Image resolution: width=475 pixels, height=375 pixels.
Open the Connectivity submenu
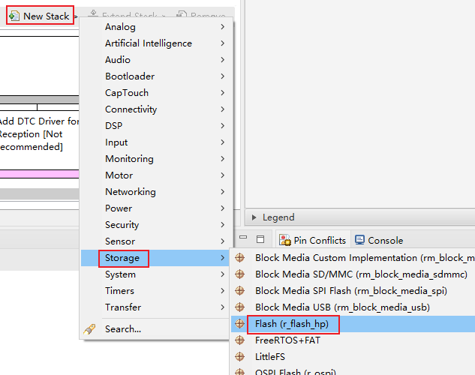coord(131,109)
